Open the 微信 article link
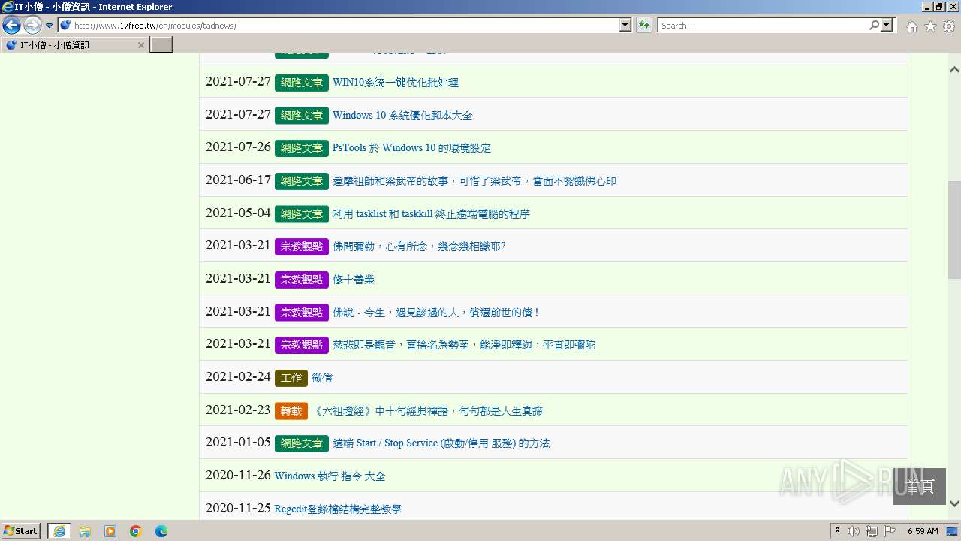961x541 pixels. 322,378
